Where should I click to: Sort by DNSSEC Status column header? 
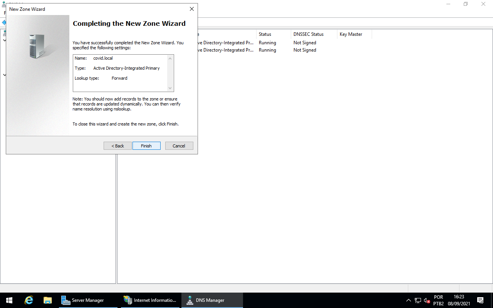point(314,34)
